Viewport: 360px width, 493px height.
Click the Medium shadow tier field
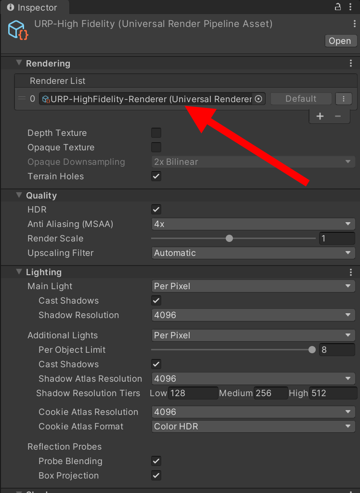point(270,393)
